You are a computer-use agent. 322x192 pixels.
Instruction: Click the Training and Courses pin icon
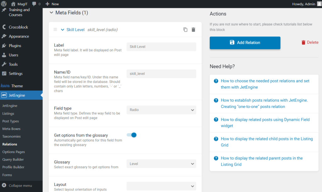[4, 10]
